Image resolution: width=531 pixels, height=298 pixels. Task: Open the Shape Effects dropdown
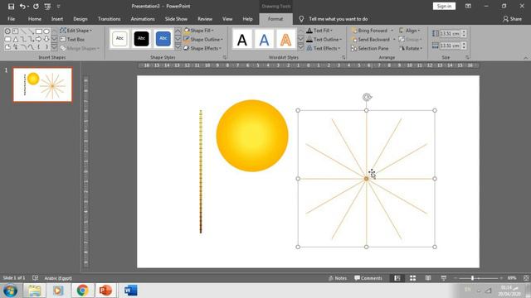coord(202,48)
